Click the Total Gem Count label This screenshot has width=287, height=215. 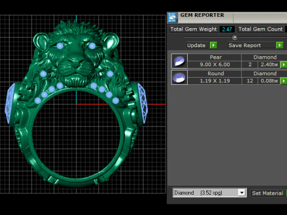pos(261,29)
